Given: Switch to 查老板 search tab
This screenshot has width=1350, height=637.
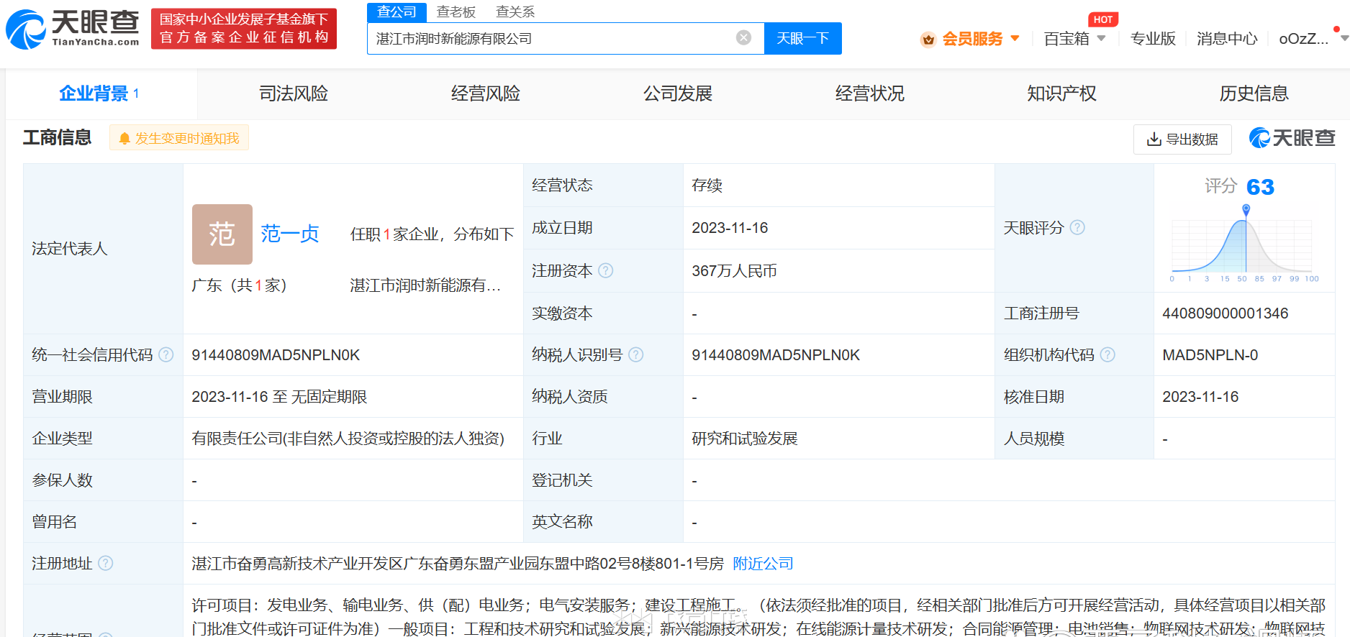Looking at the screenshot, I should [456, 12].
